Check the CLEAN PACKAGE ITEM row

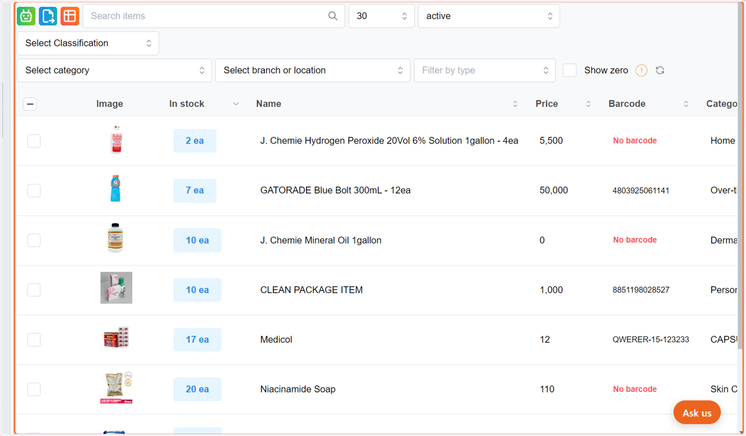point(34,290)
